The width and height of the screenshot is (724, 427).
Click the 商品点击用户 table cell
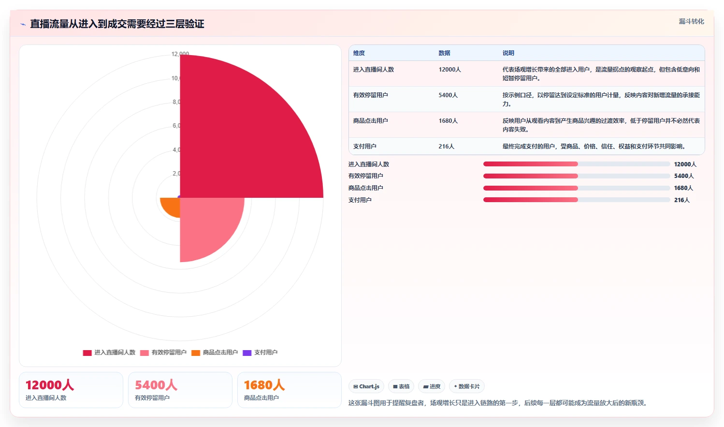[x=371, y=121]
